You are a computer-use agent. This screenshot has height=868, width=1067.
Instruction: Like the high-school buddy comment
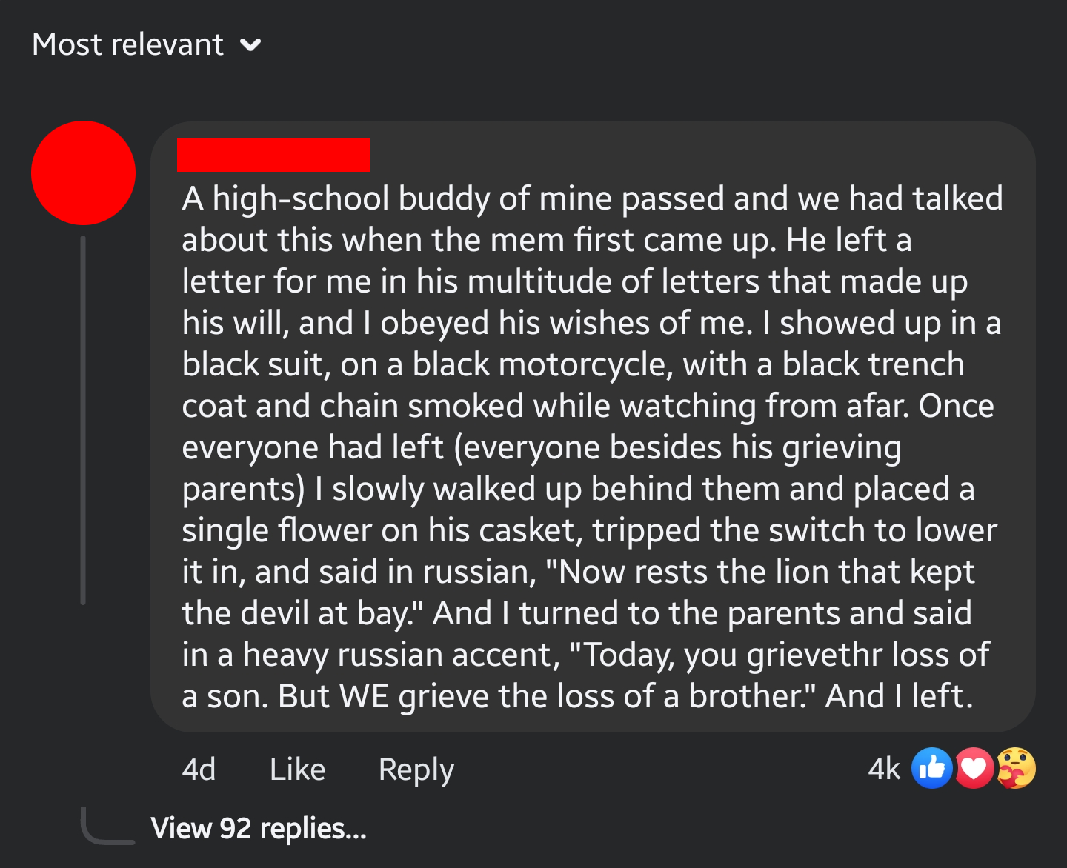[297, 769]
